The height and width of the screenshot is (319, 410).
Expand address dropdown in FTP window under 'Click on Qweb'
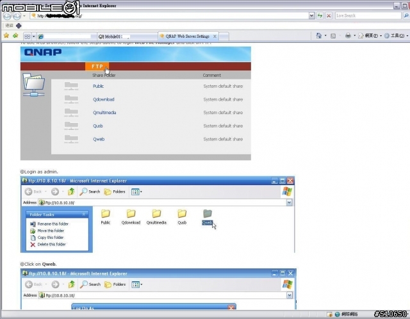pos(289,295)
